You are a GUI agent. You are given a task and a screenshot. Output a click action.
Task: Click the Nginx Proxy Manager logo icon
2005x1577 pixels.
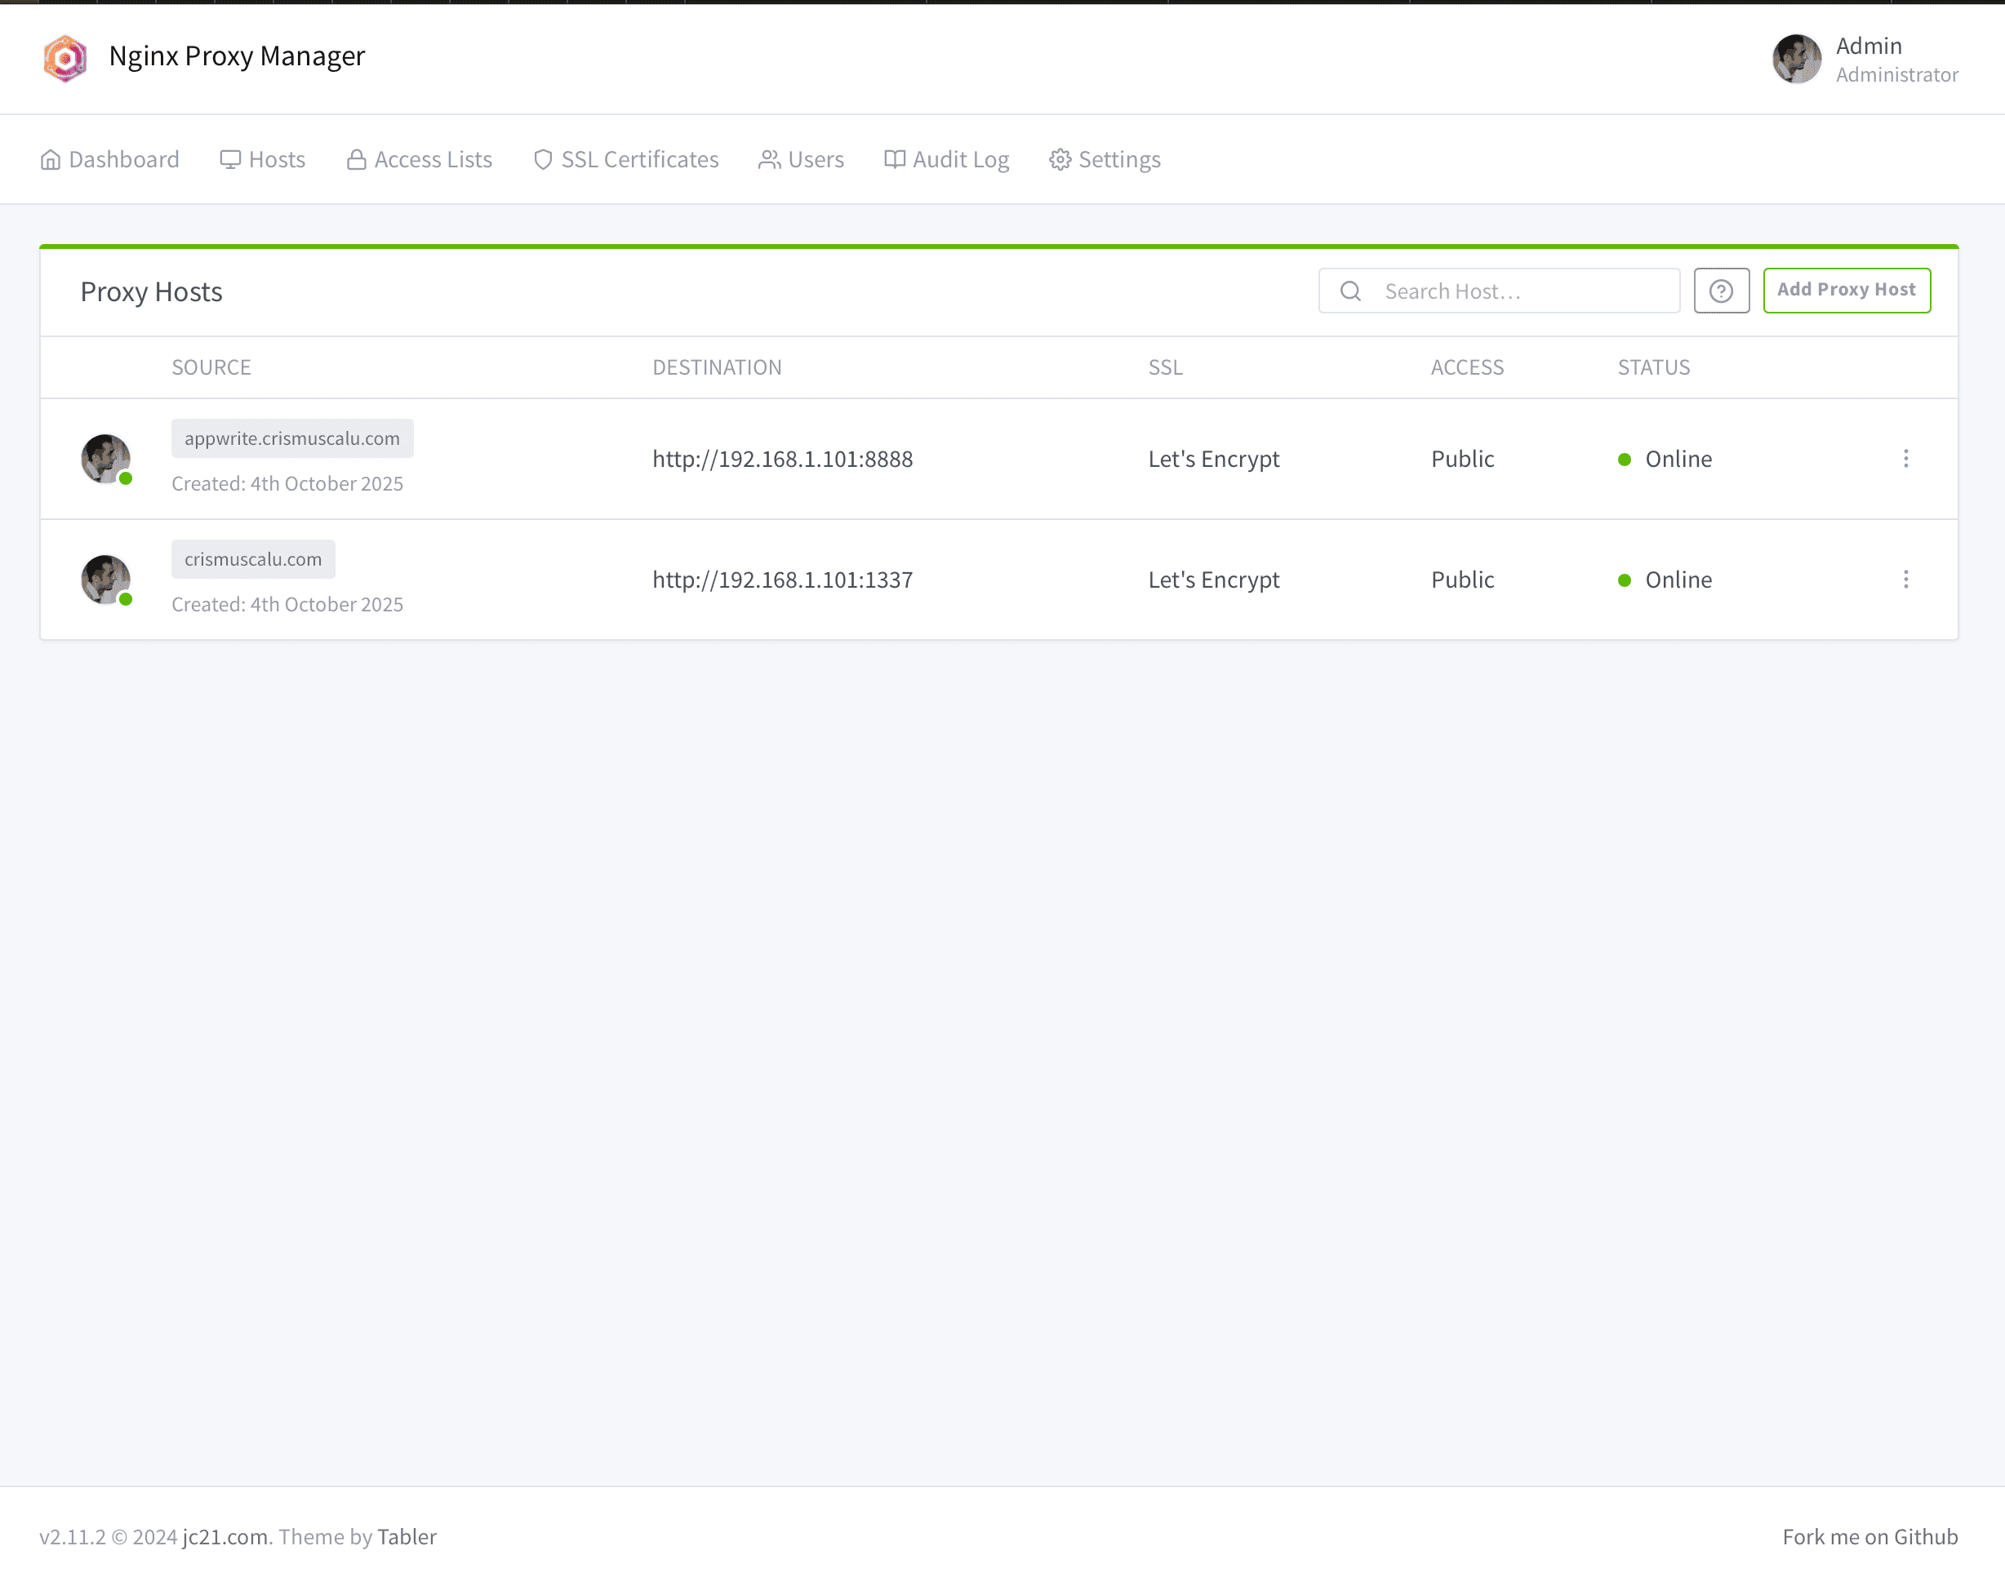(x=64, y=58)
